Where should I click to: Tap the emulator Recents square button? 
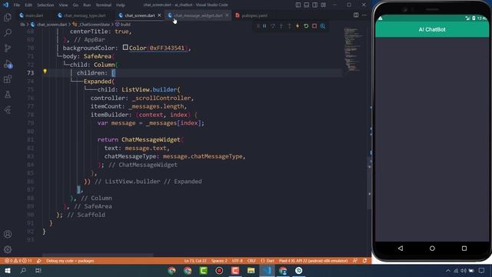point(464,248)
